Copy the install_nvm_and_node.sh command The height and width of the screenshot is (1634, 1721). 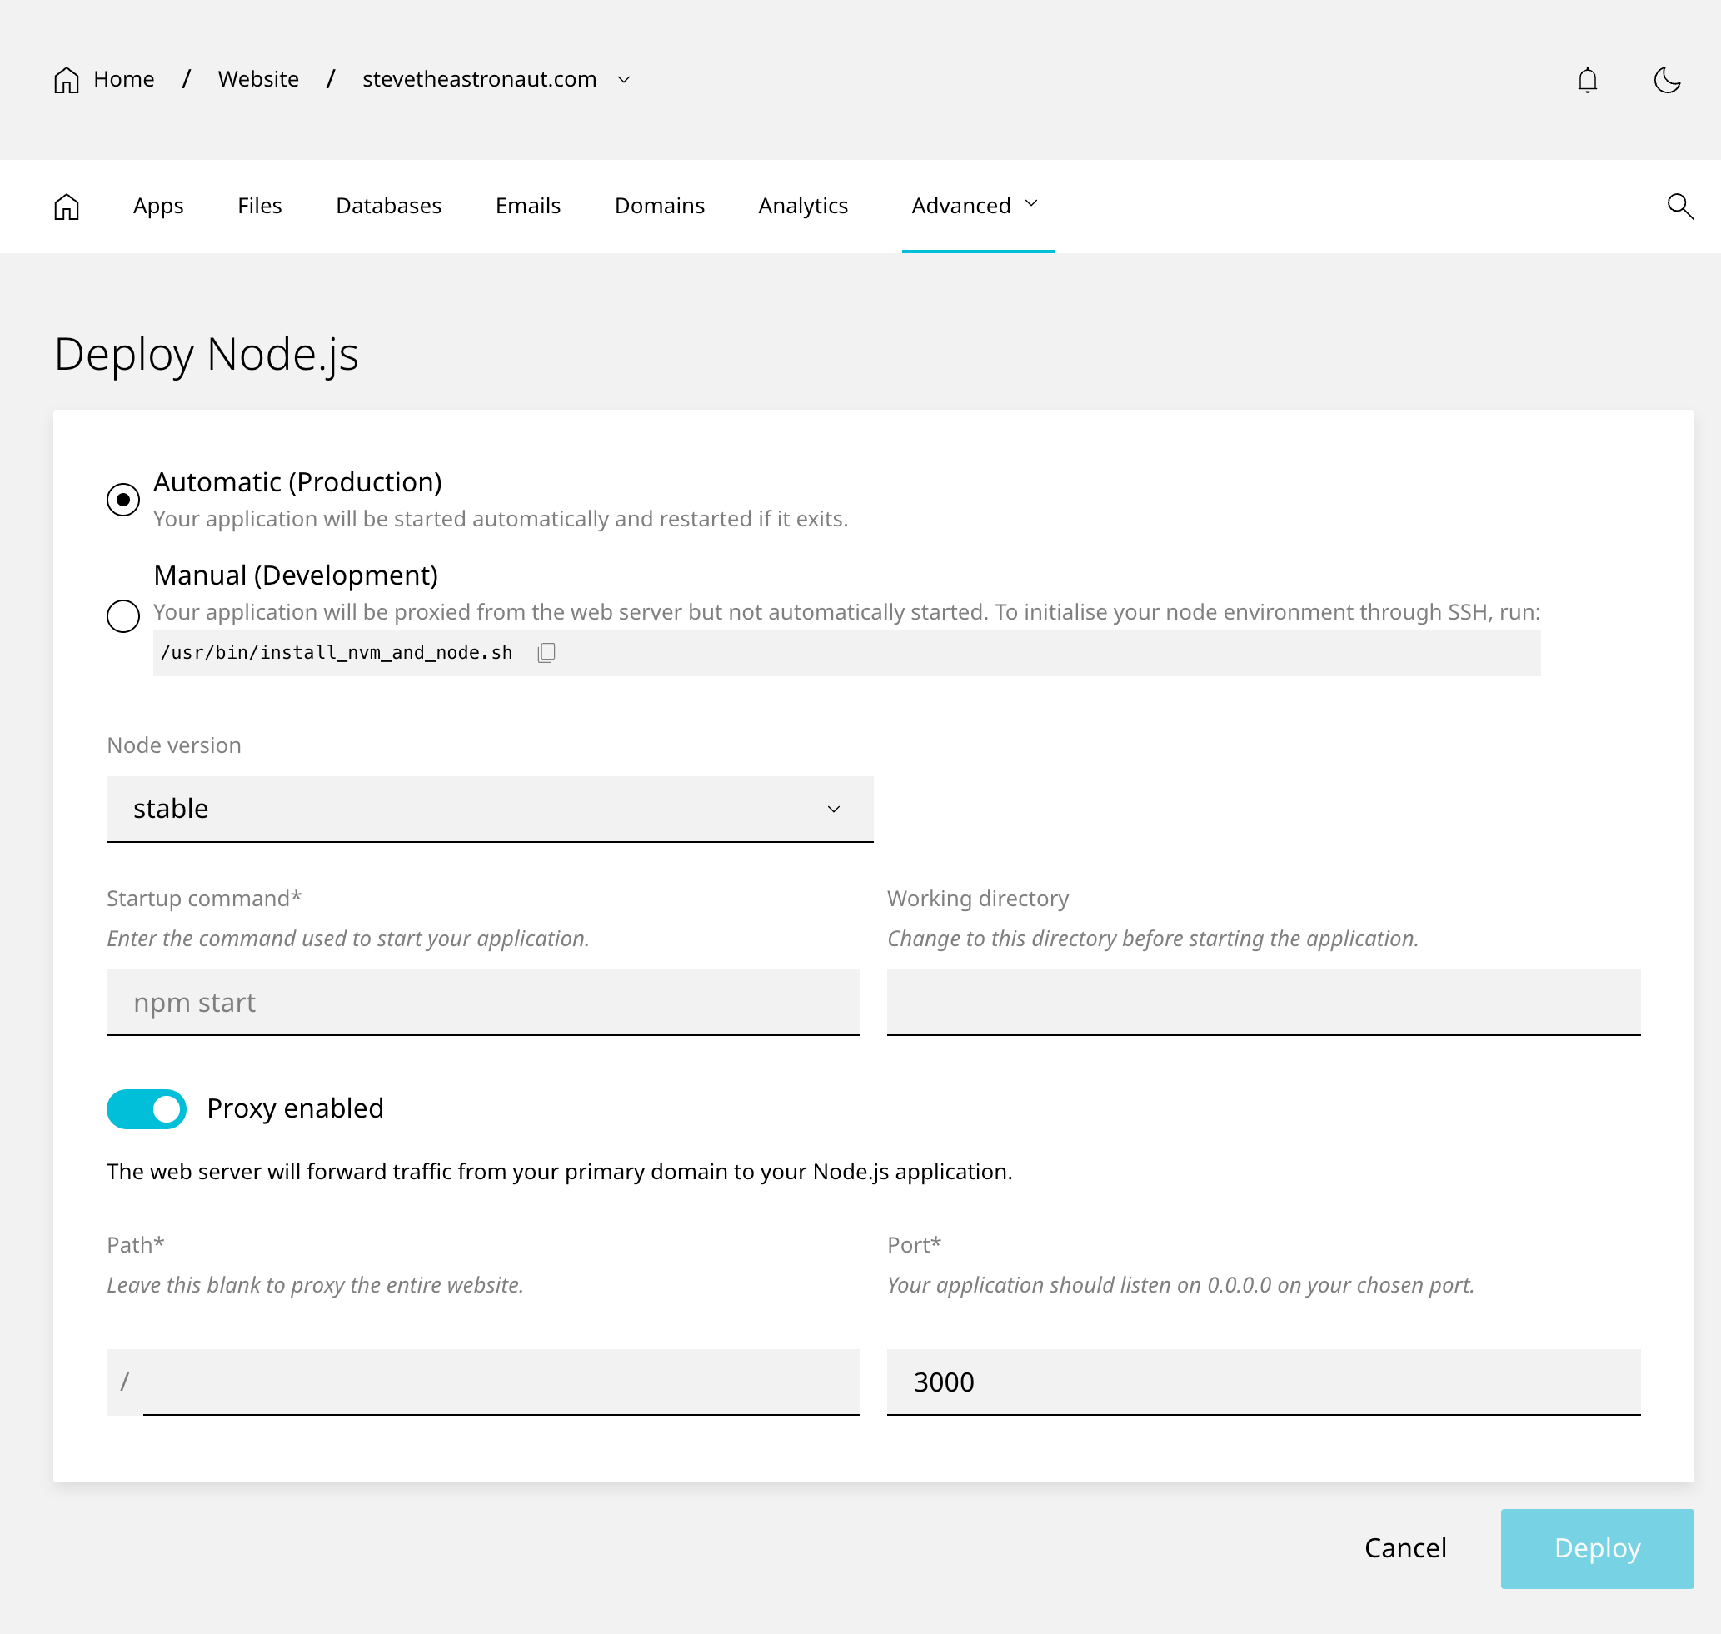[546, 652]
